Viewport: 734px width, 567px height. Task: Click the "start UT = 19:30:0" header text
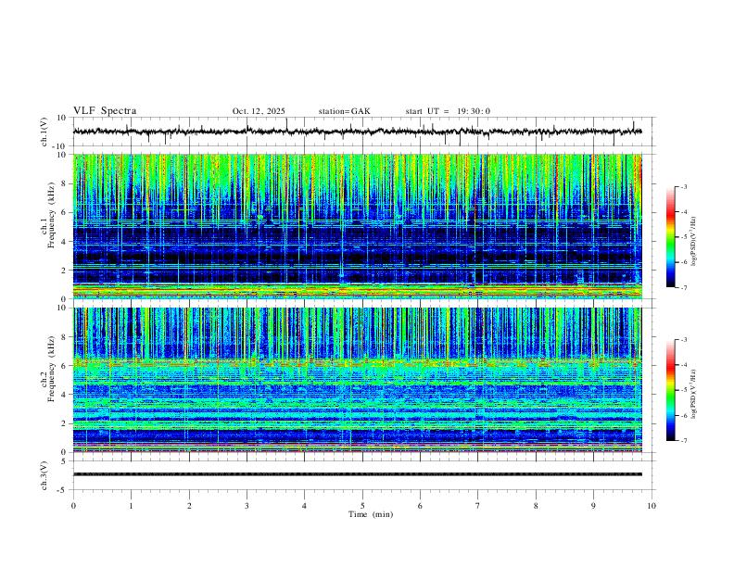tap(448, 111)
